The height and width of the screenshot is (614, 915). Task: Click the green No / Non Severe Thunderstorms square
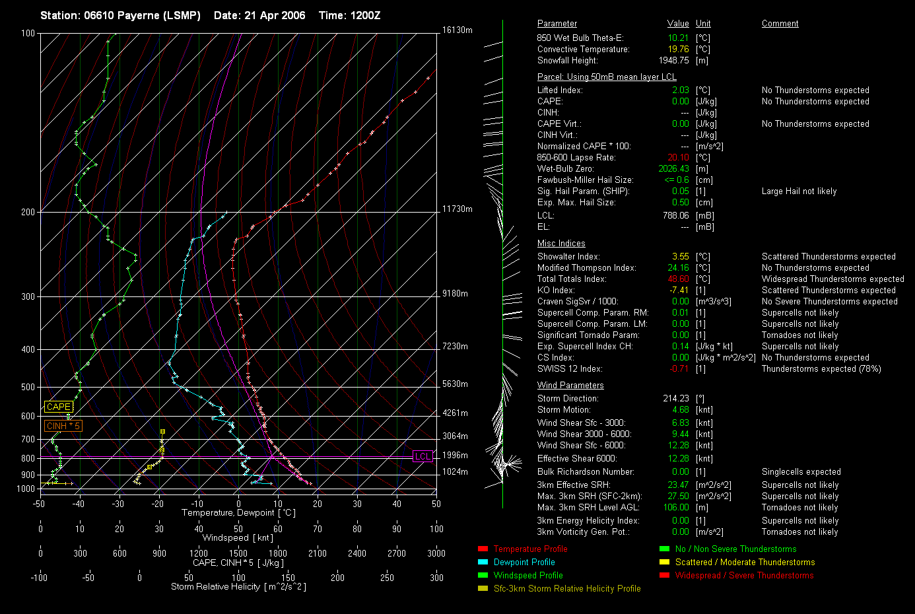[664, 549]
